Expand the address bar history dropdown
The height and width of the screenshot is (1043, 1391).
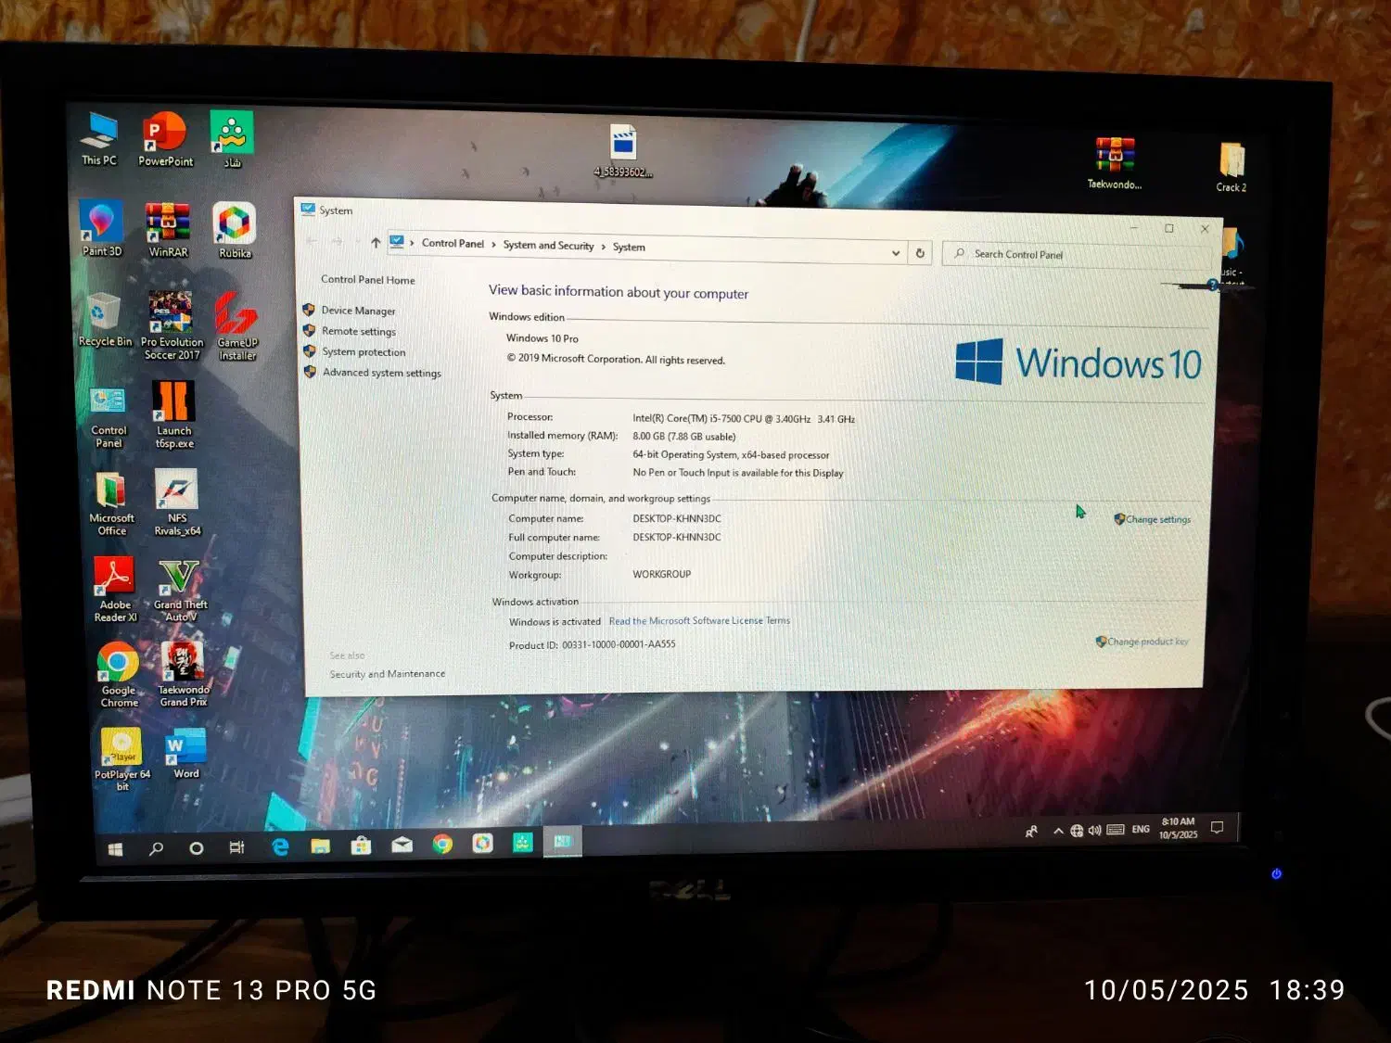click(x=896, y=252)
